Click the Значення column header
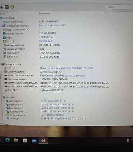This screenshot has width=133, height=152. 44,13
